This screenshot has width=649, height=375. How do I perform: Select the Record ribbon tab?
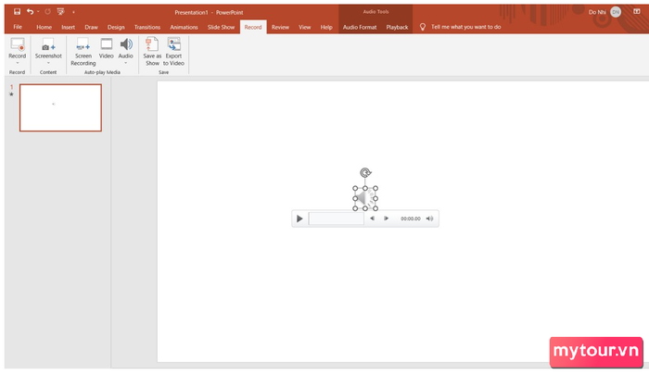(253, 27)
